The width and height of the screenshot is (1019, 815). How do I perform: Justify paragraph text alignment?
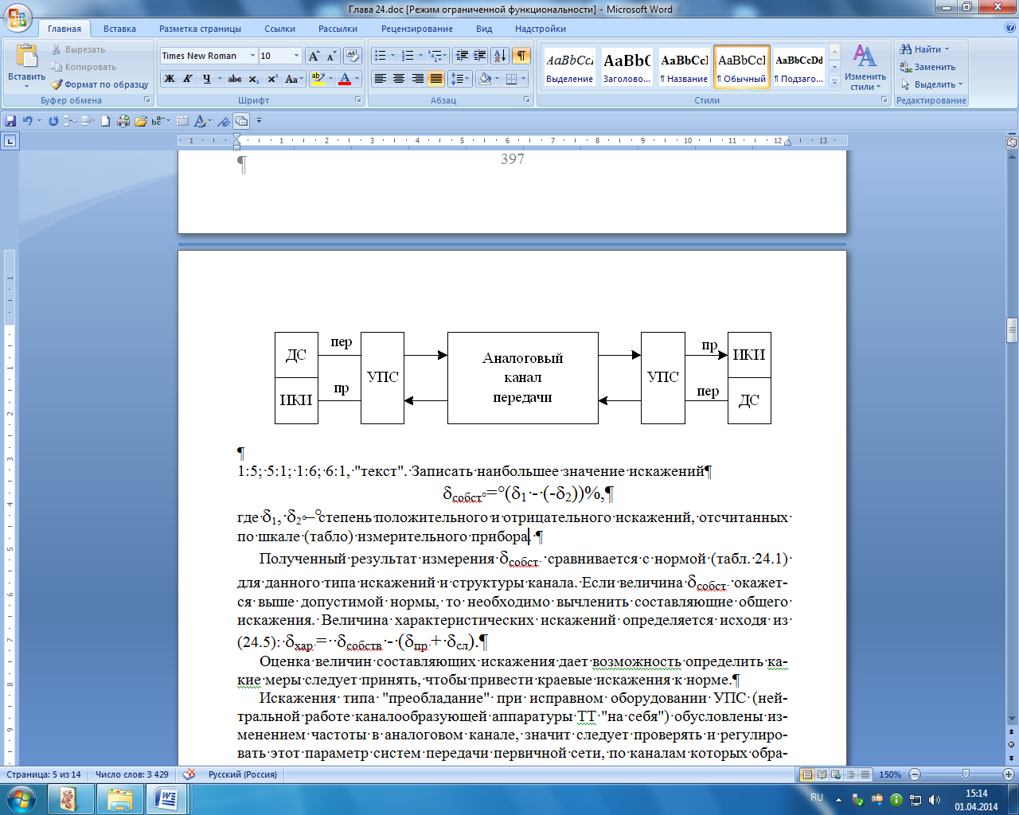click(436, 79)
